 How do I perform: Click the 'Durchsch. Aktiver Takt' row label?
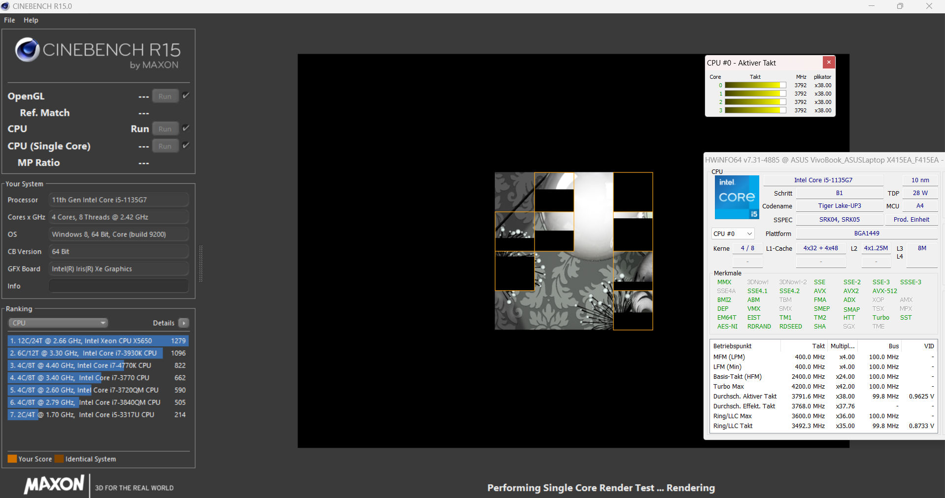pyautogui.click(x=744, y=397)
